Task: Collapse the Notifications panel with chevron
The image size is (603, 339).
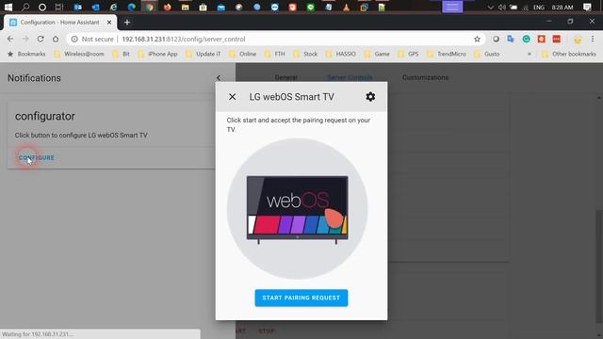Action: point(219,78)
